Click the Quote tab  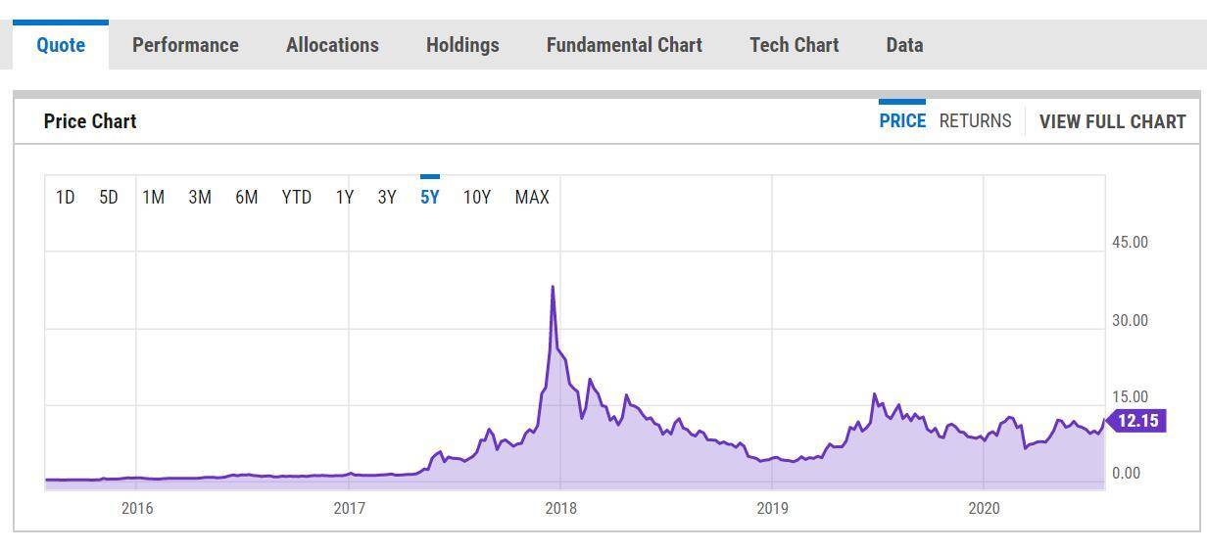pos(61,45)
